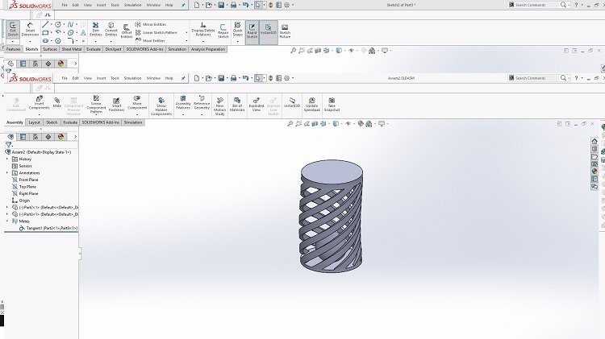Click Smart Fasteners in Assem2 ribbon
The image size is (605, 339).
pos(116,105)
